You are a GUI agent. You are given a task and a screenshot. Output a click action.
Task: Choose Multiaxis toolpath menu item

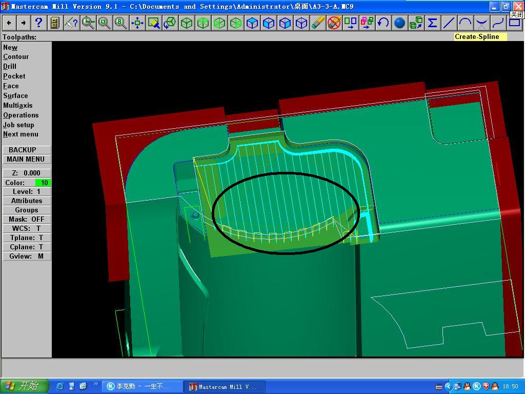point(18,105)
